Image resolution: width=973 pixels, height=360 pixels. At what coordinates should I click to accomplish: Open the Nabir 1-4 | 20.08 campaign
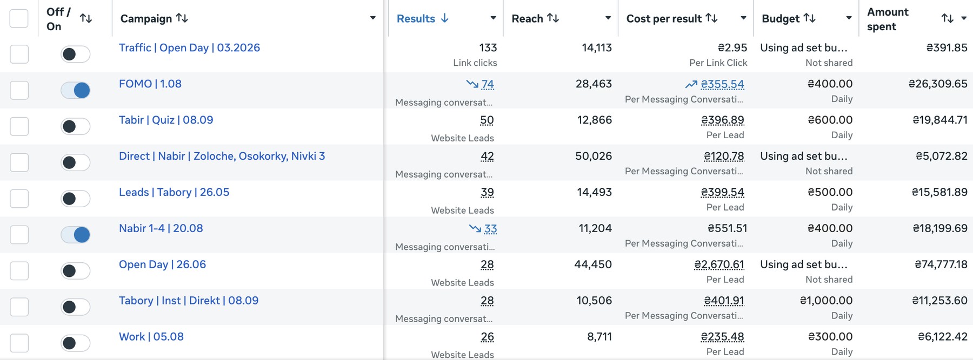tap(161, 228)
